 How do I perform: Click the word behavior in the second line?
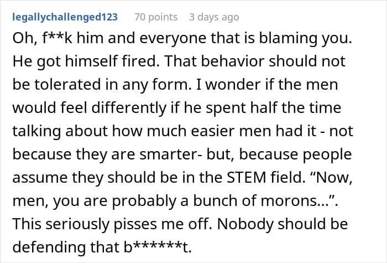point(233,61)
